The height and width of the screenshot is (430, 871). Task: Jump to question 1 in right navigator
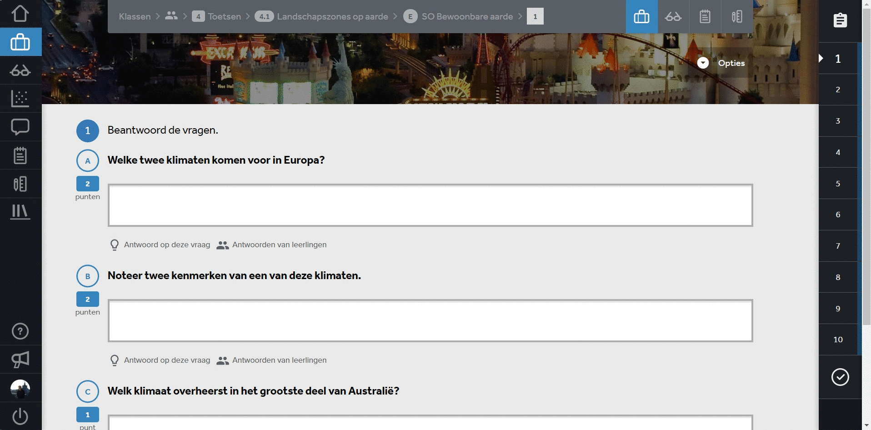(838, 58)
